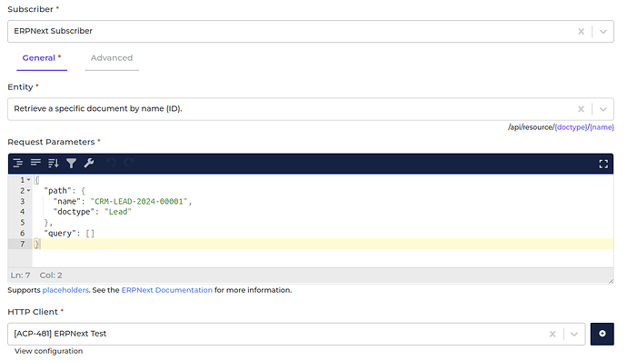Click the Request Parameters label
Viewport: 627px width, 361px height.
tap(51, 142)
